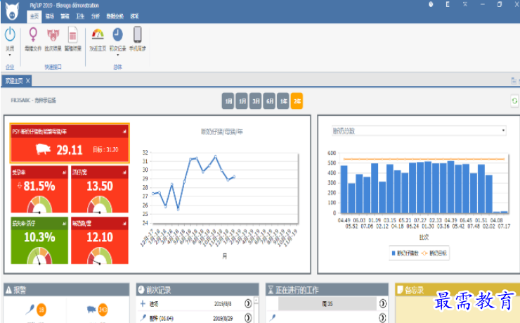
Task: Select the orange 2年 period button
Action: pyautogui.click(x=297, y=101)
